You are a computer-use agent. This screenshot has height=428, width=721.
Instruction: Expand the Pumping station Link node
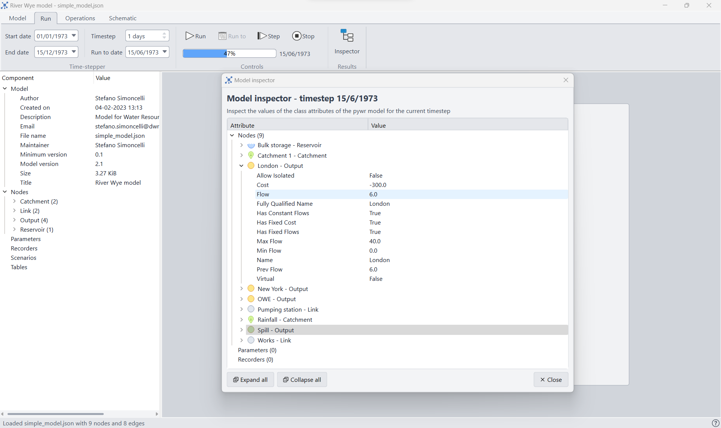click(241, 309)
